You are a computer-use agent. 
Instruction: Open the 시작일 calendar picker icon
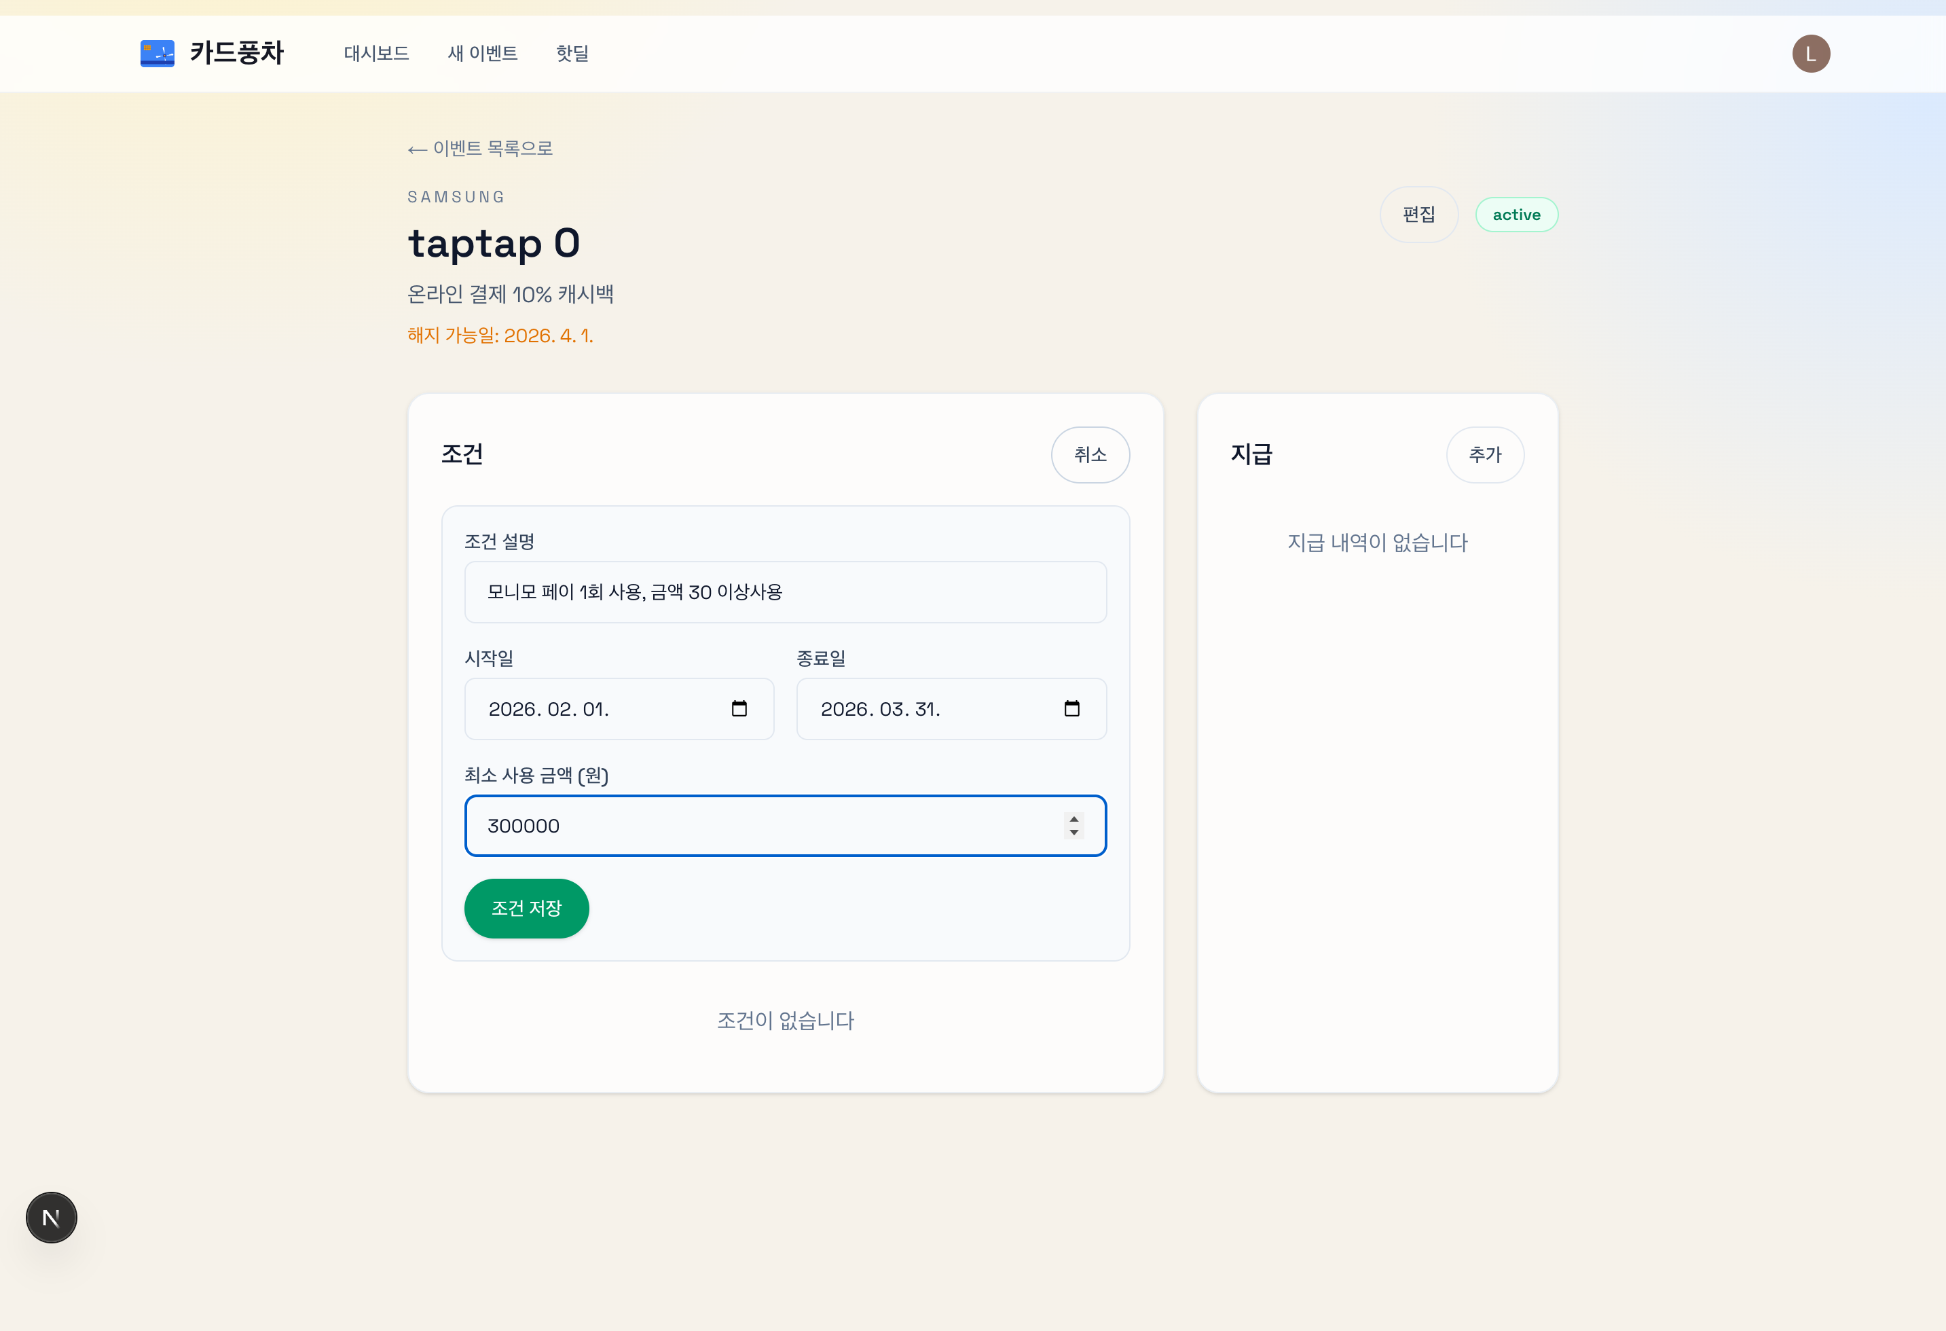pyautogui.click(x=739, y=709)
